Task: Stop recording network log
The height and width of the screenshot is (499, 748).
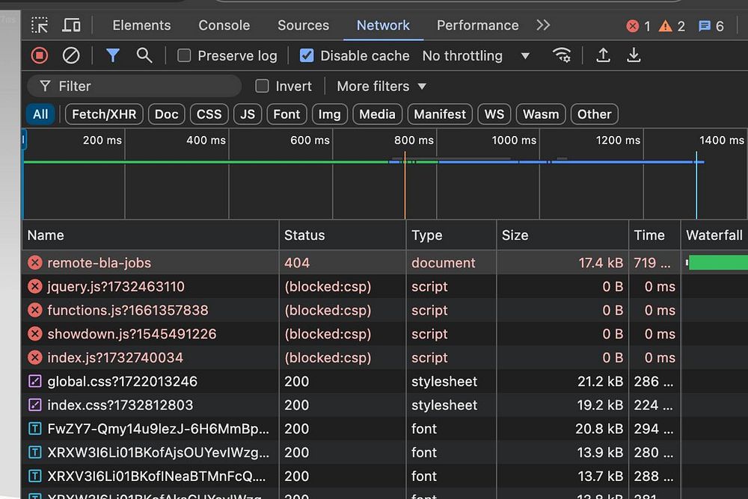Action: (40, 55)
